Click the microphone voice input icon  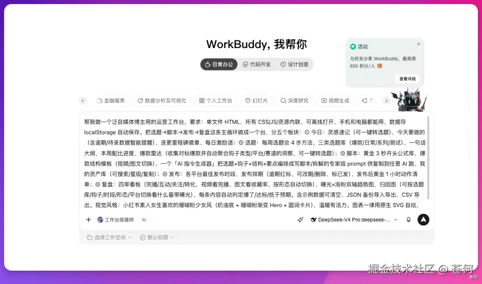[408, 219]
